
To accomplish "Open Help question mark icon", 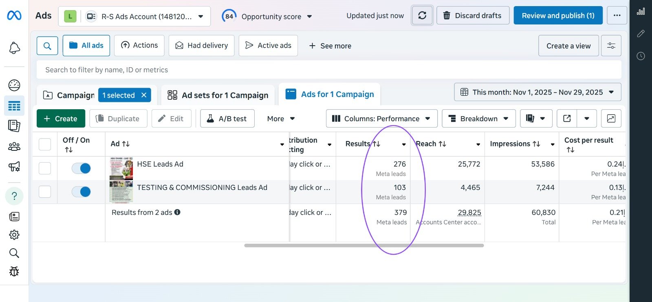I will pos(14,196).
